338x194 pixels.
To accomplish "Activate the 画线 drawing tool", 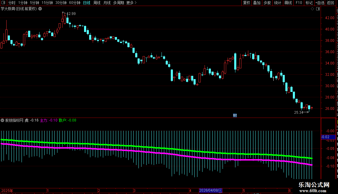I will [x=288, y=3].
